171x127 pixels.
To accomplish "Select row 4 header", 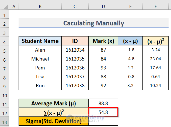I will (5, 41).
